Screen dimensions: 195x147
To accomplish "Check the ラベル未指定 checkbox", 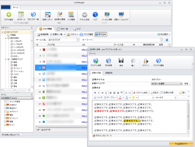I will pos(5,101).
